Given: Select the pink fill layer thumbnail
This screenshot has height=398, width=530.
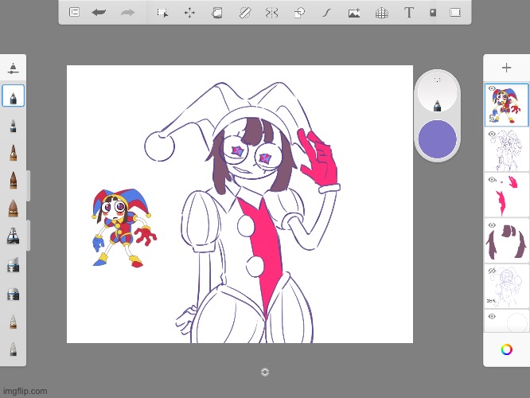Looking at the screenshot, I should pos(506,196).
